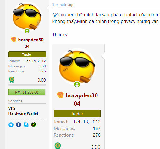Click the handshake icon in the large embedded profile
The image size is (160, 149).
(x=60, y=95)
